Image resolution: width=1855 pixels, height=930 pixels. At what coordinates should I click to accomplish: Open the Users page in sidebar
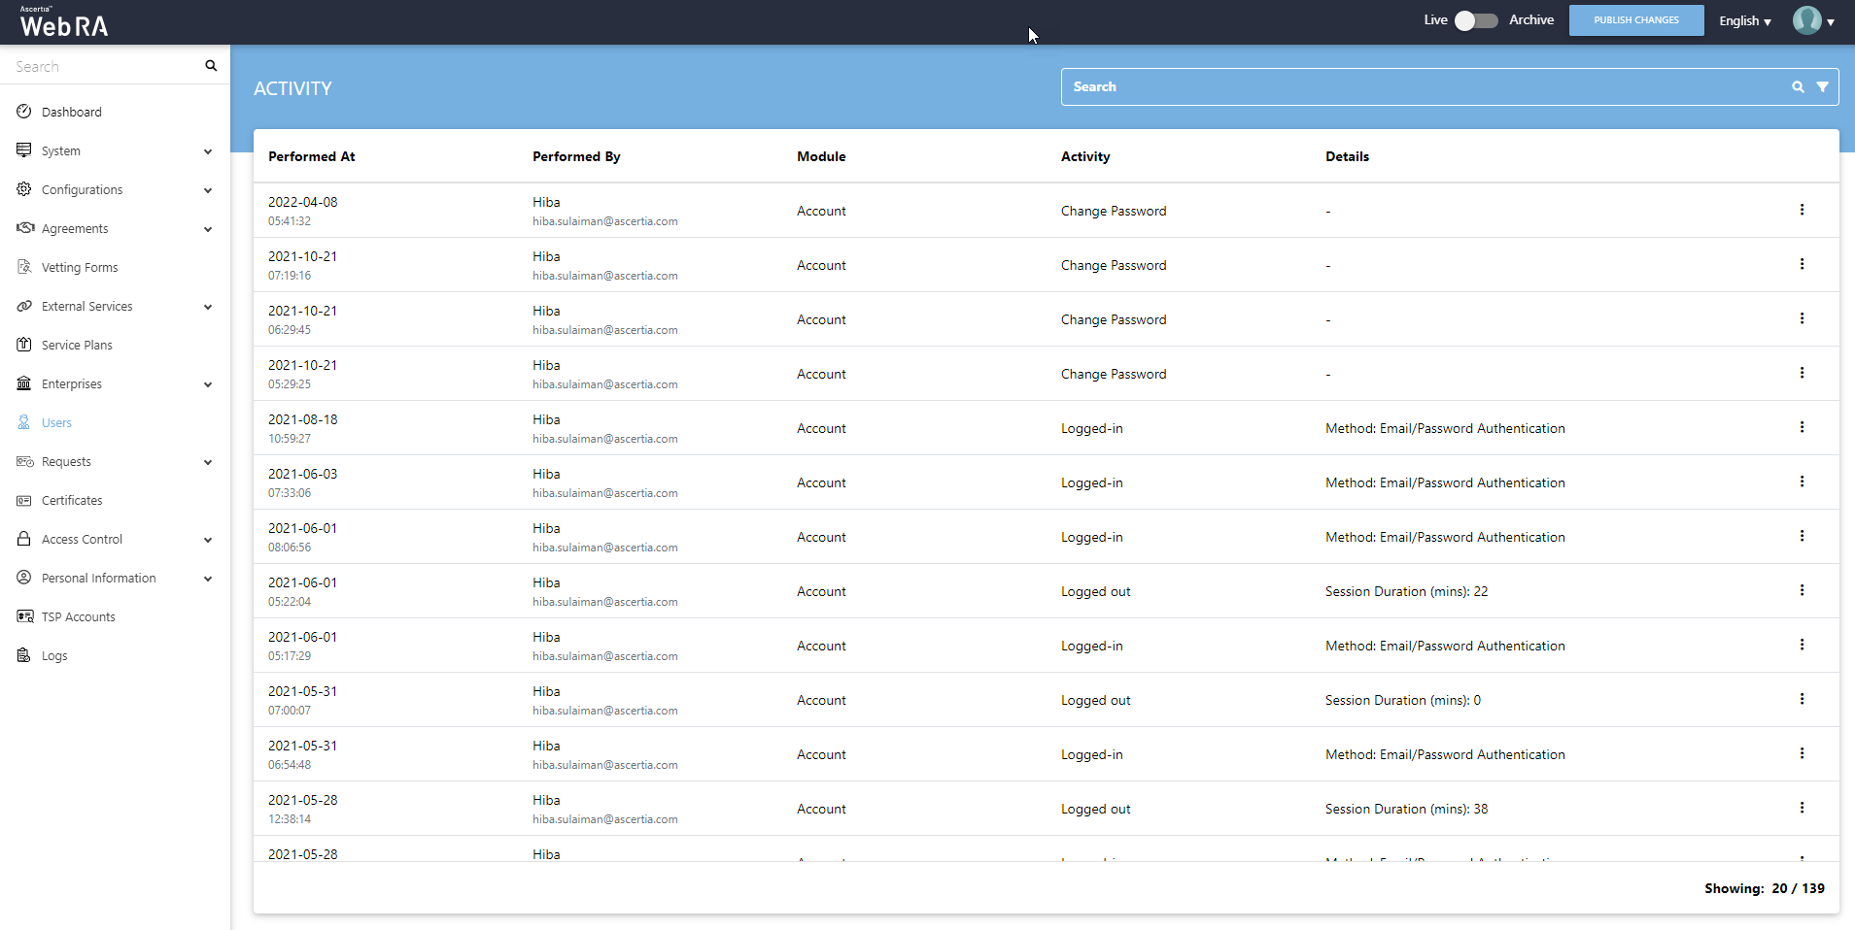(x=56, y=423)
